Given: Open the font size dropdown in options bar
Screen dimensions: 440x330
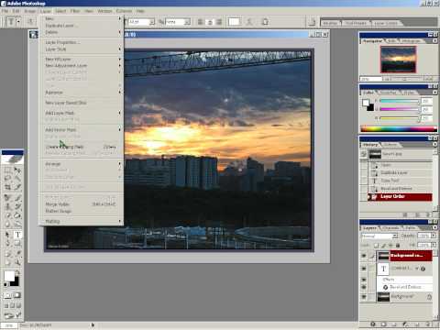Looking at the screenshot, I should pos(152,22).
